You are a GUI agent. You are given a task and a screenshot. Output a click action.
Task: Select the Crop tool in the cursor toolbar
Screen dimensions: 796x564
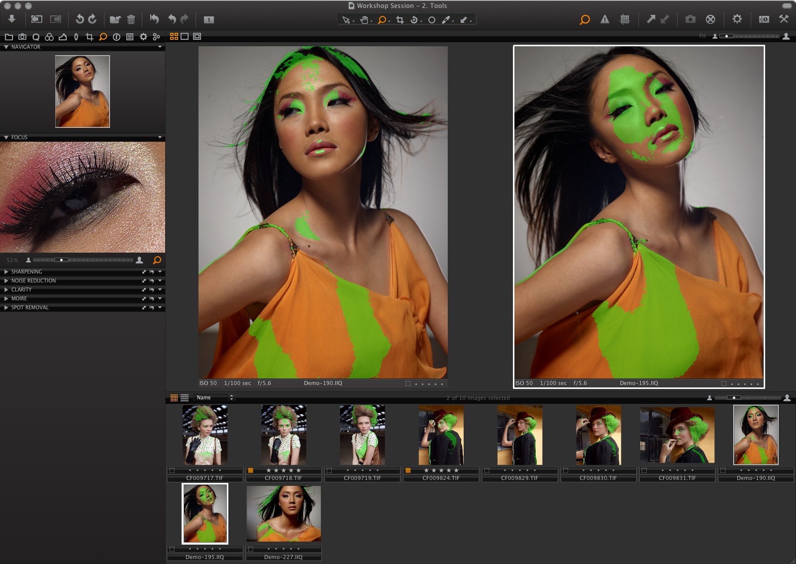(x=399, y=20)
